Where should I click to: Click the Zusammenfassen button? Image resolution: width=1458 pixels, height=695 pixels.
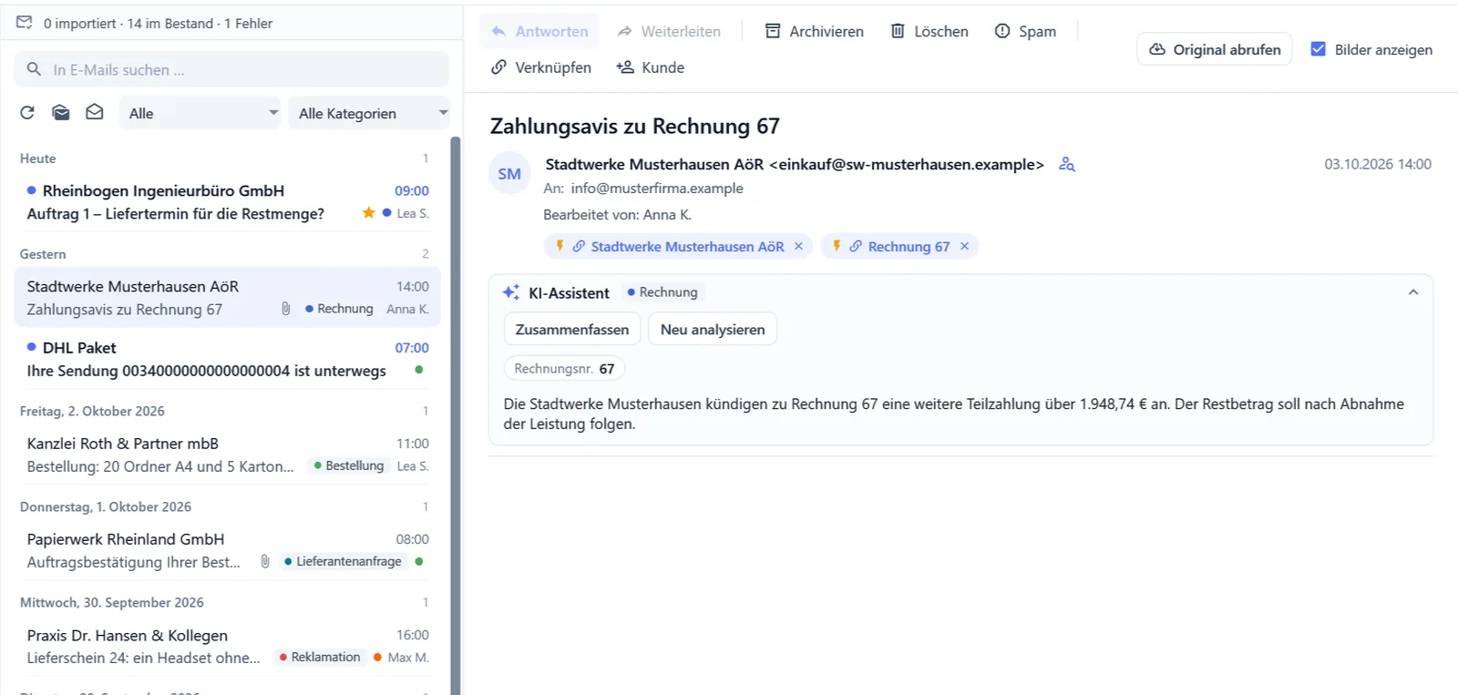tap(572, 330)
